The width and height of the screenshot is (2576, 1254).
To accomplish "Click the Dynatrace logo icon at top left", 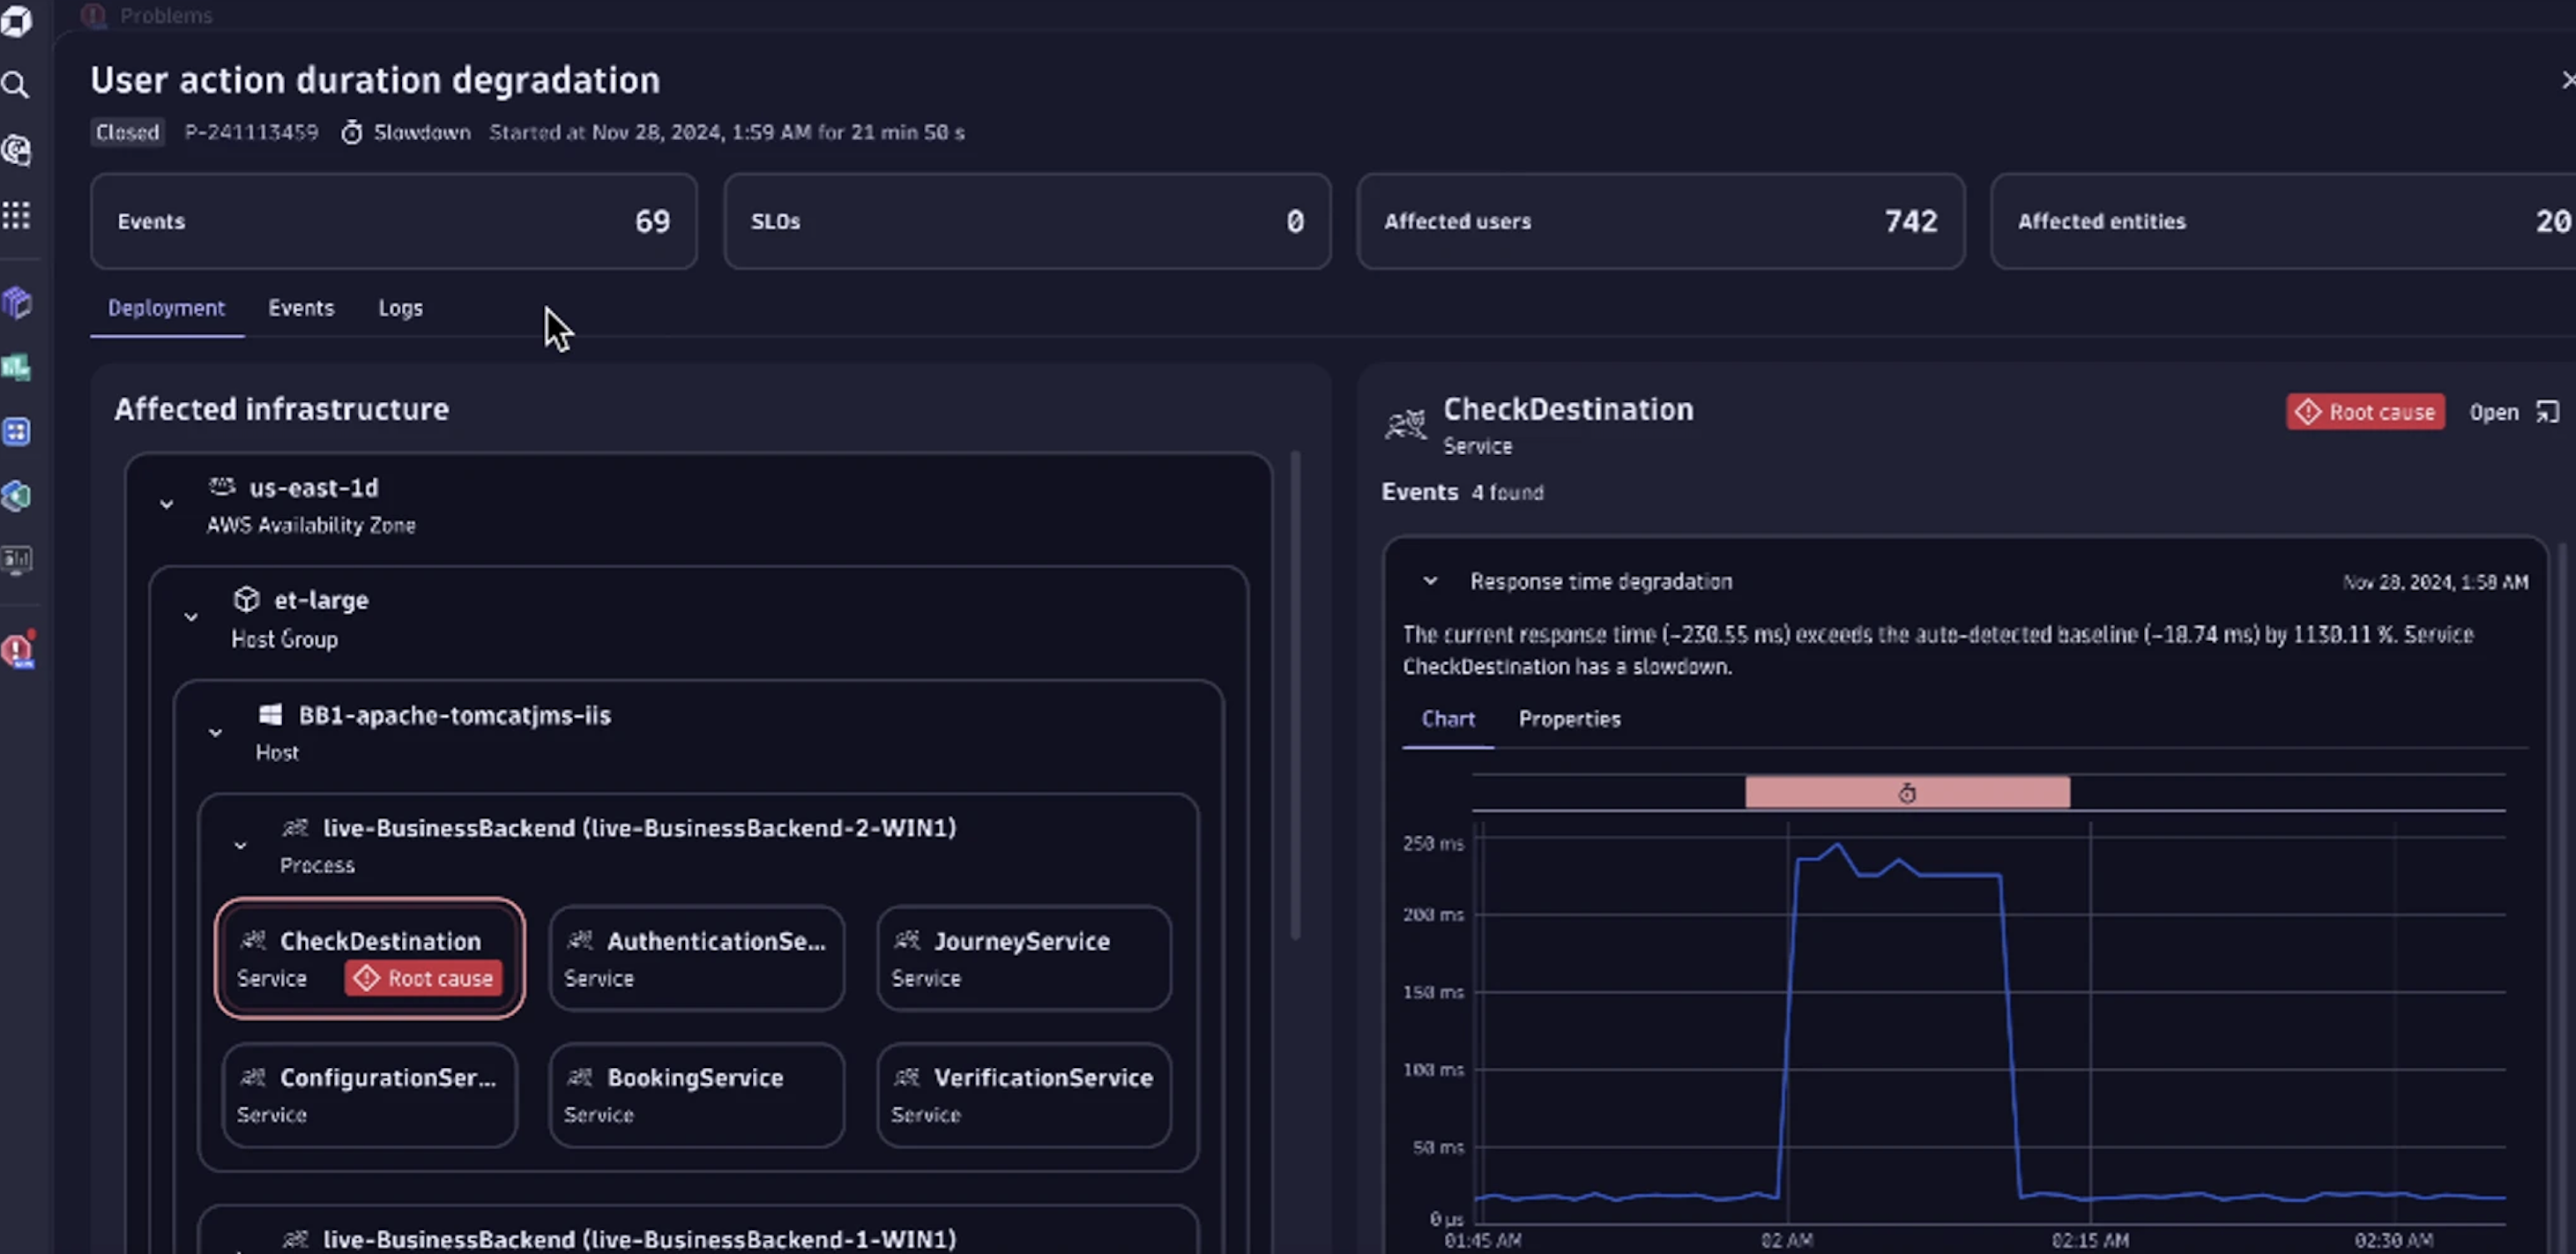I will [17, 22].
